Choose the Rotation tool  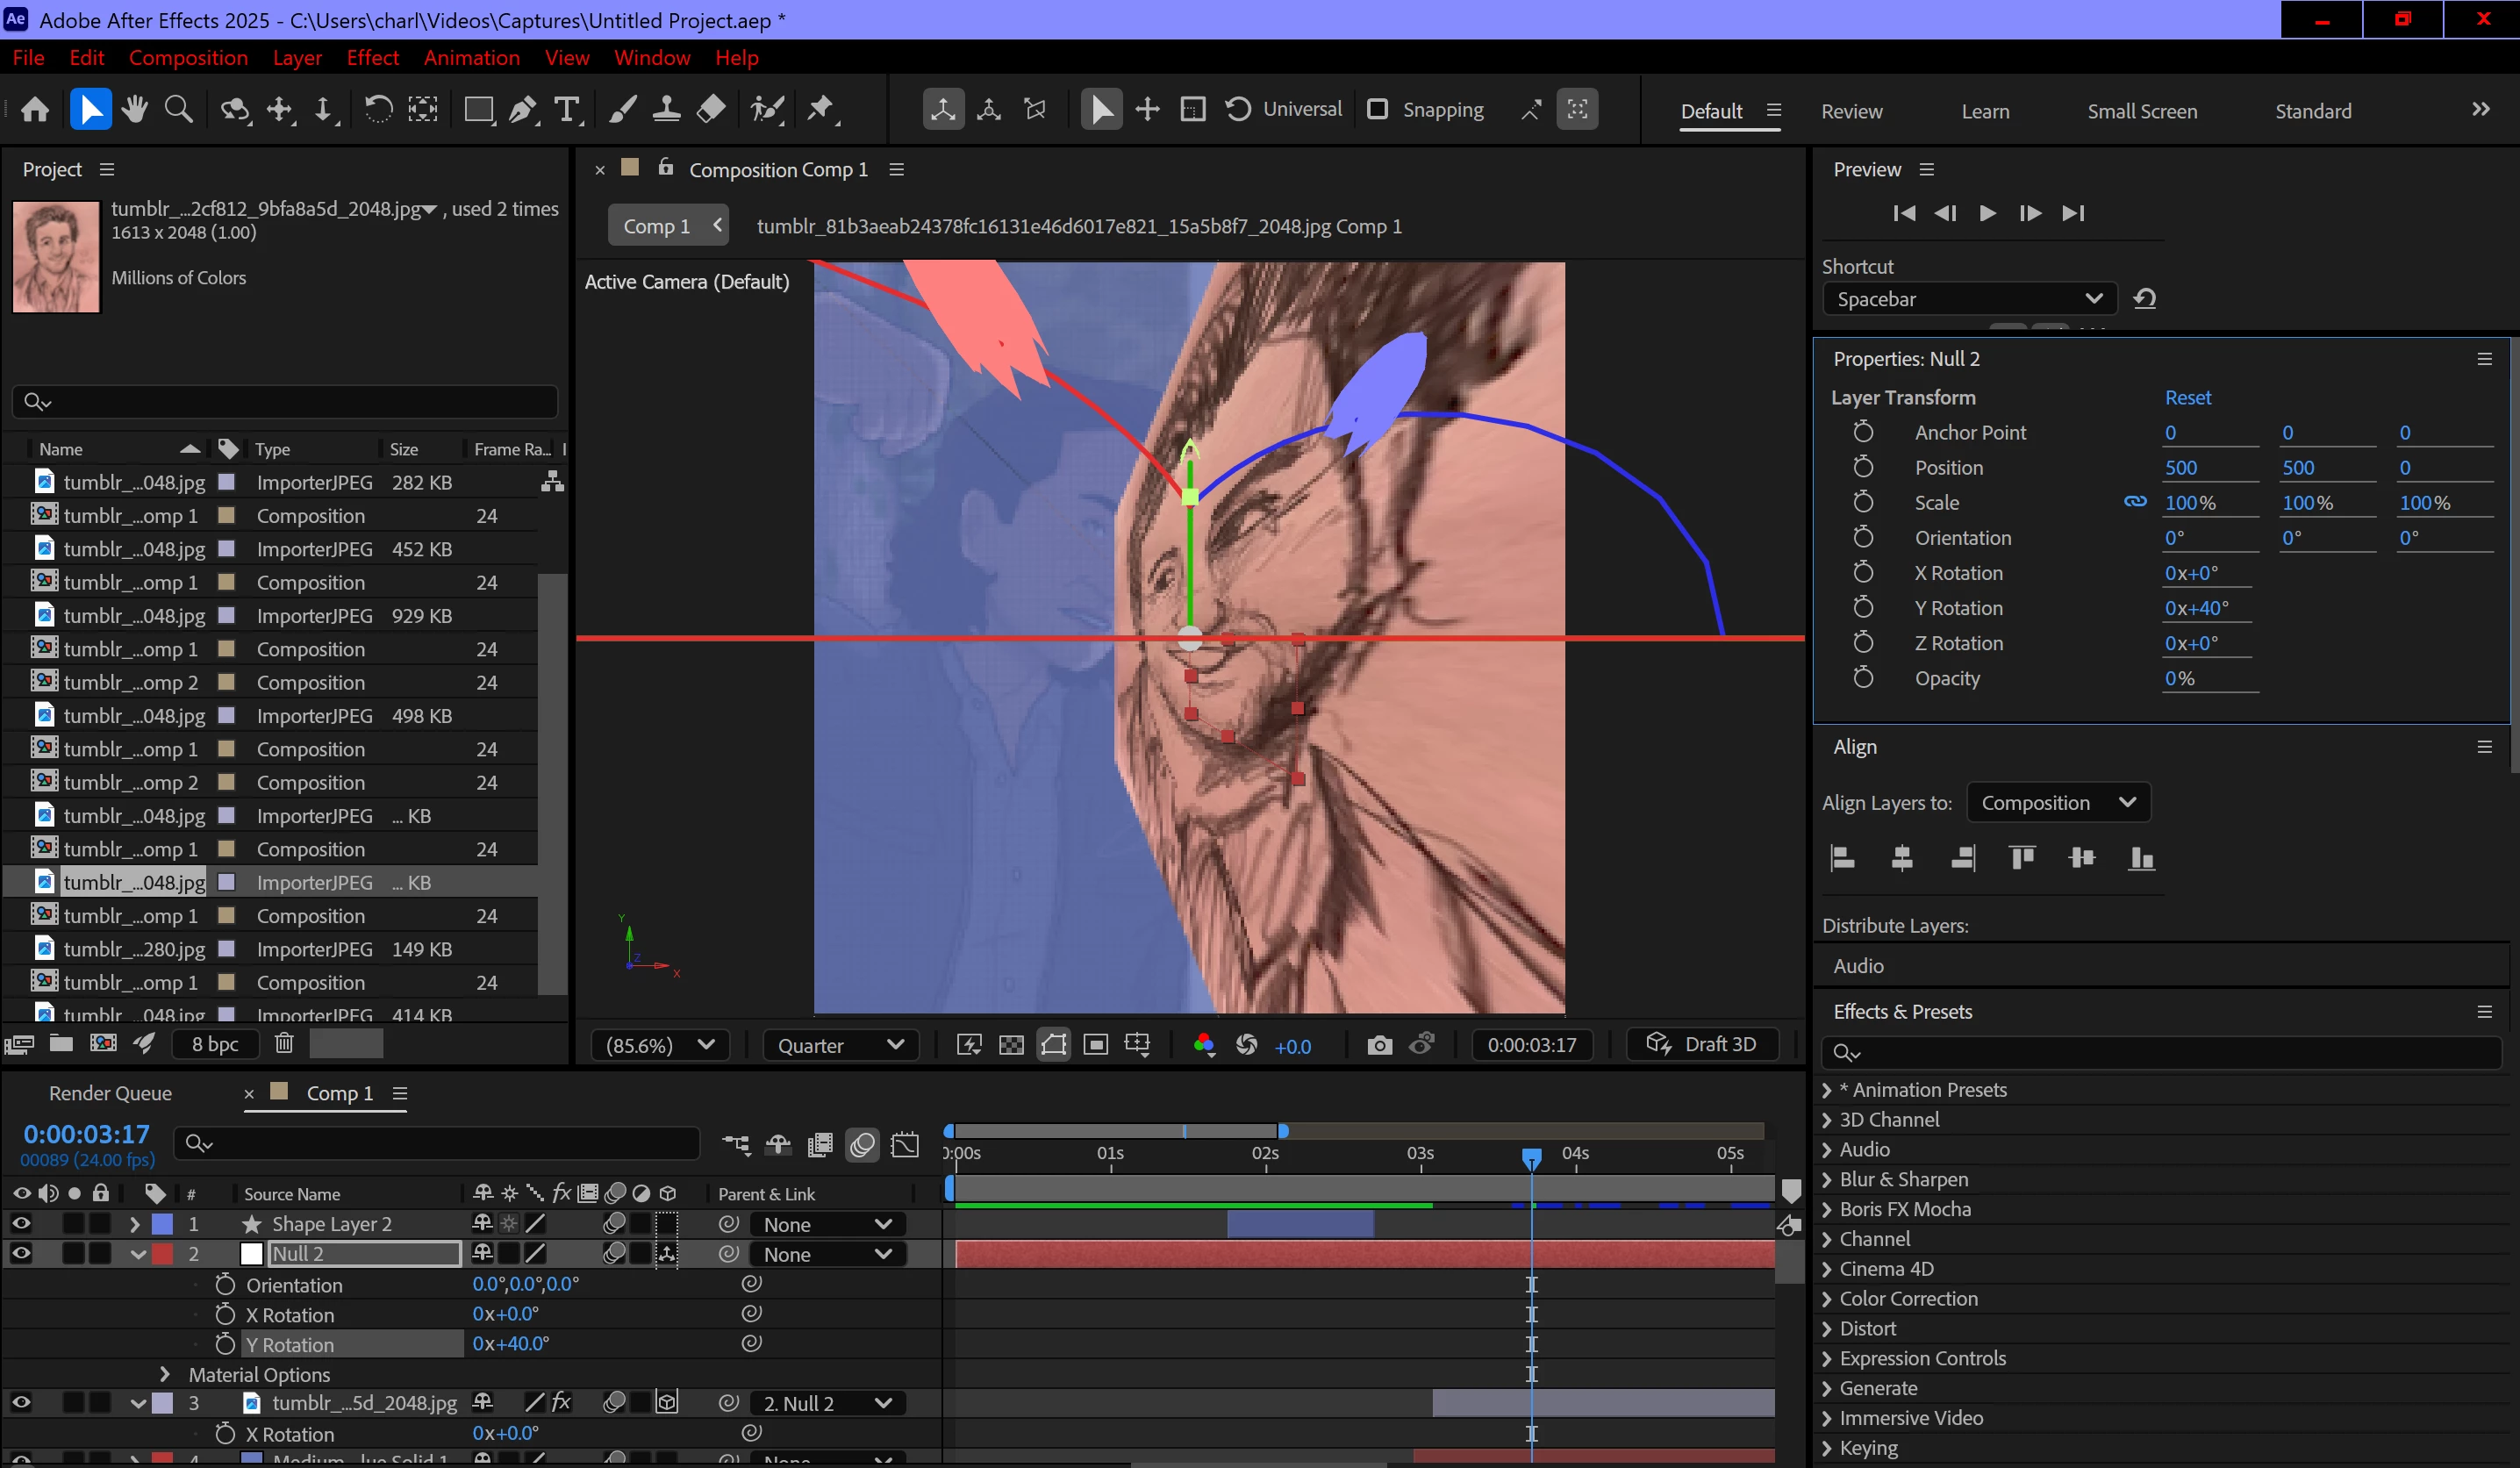pos(378,110)
